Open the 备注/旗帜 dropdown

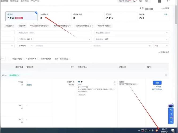coord(132,33)
